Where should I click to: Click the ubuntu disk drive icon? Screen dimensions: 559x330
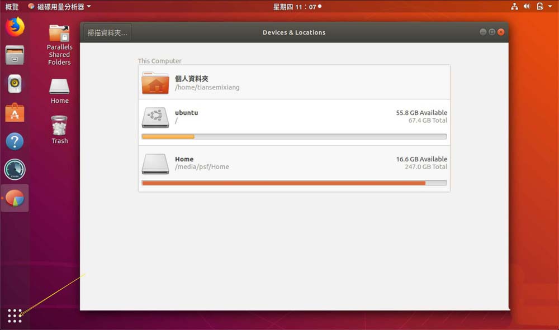pos(155,117)
